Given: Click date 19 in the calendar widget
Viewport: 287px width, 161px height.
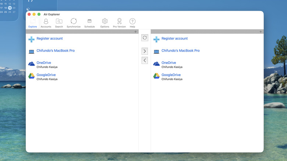Looking at the screenshot, I should [10, 8].
